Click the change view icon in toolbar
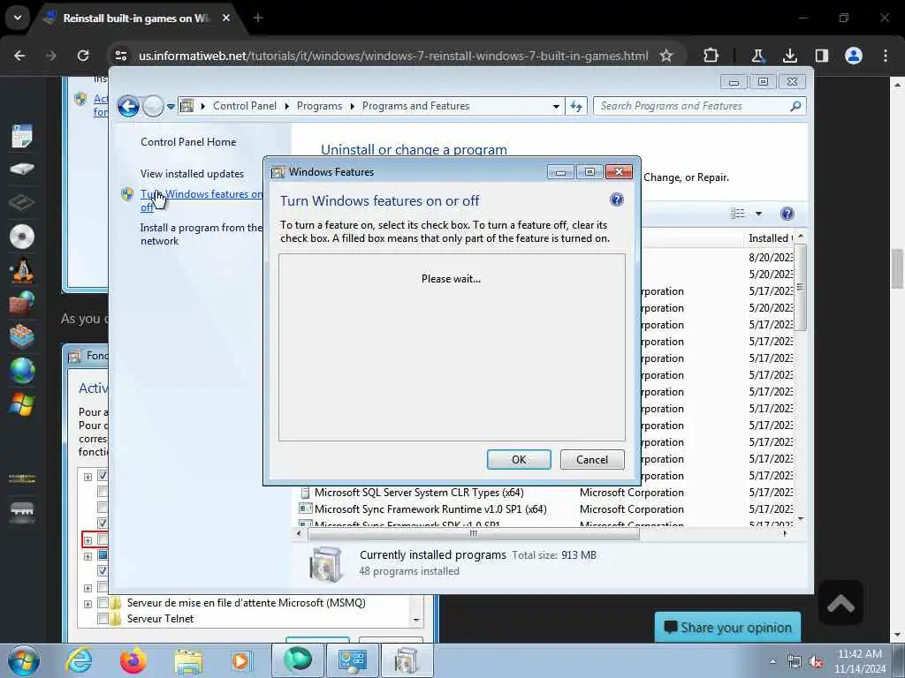The image size is (905, 678). click(738, 214)
